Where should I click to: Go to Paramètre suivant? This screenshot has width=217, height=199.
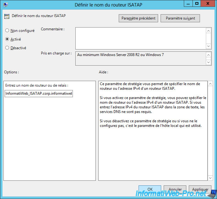(180, 18)
